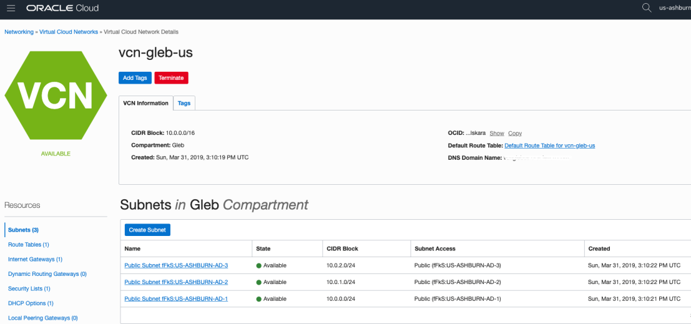The image size is (691, 324).
Task: Click the AVAILABLE status under VCN icon
Action: [56, 154]
